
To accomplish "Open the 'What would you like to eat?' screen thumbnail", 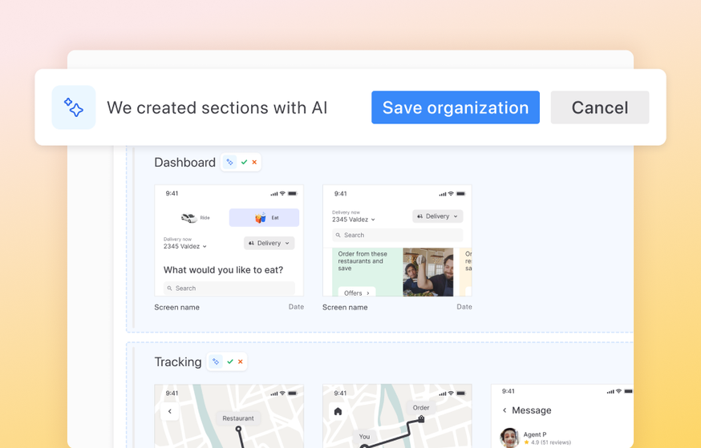I will [x=229, y=240].
